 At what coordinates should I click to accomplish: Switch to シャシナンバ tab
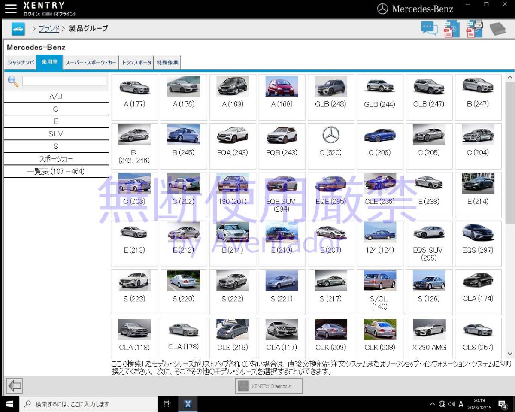pyautogui.click(x=20, y=63)
